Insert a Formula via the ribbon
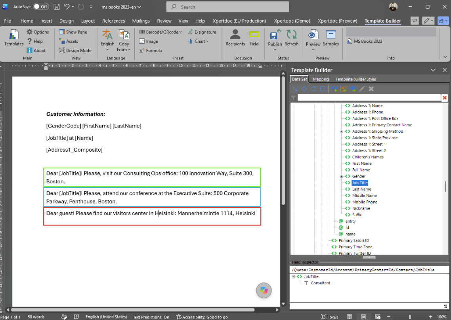The width and height of the screenshot is (451, 320). 151,50
